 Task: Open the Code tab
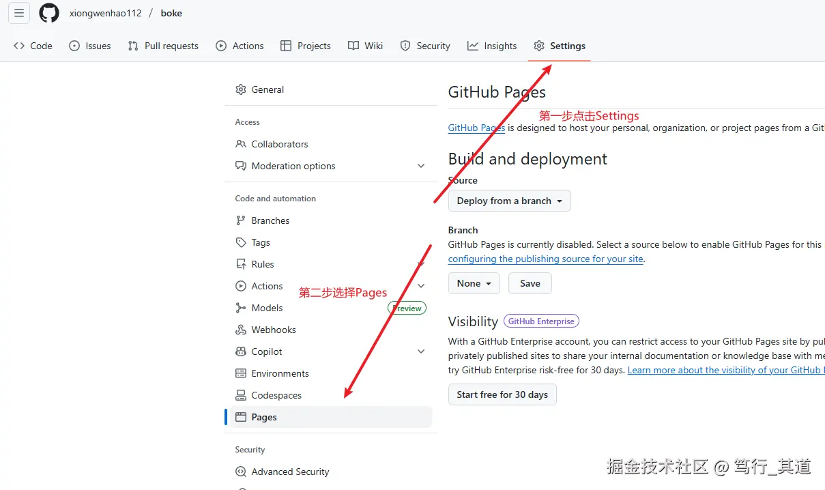[x=33, y=46]
